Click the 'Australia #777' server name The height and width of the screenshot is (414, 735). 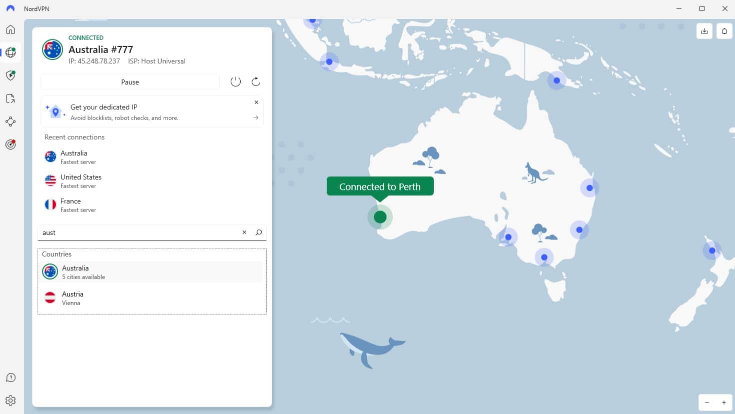point(101,49)
